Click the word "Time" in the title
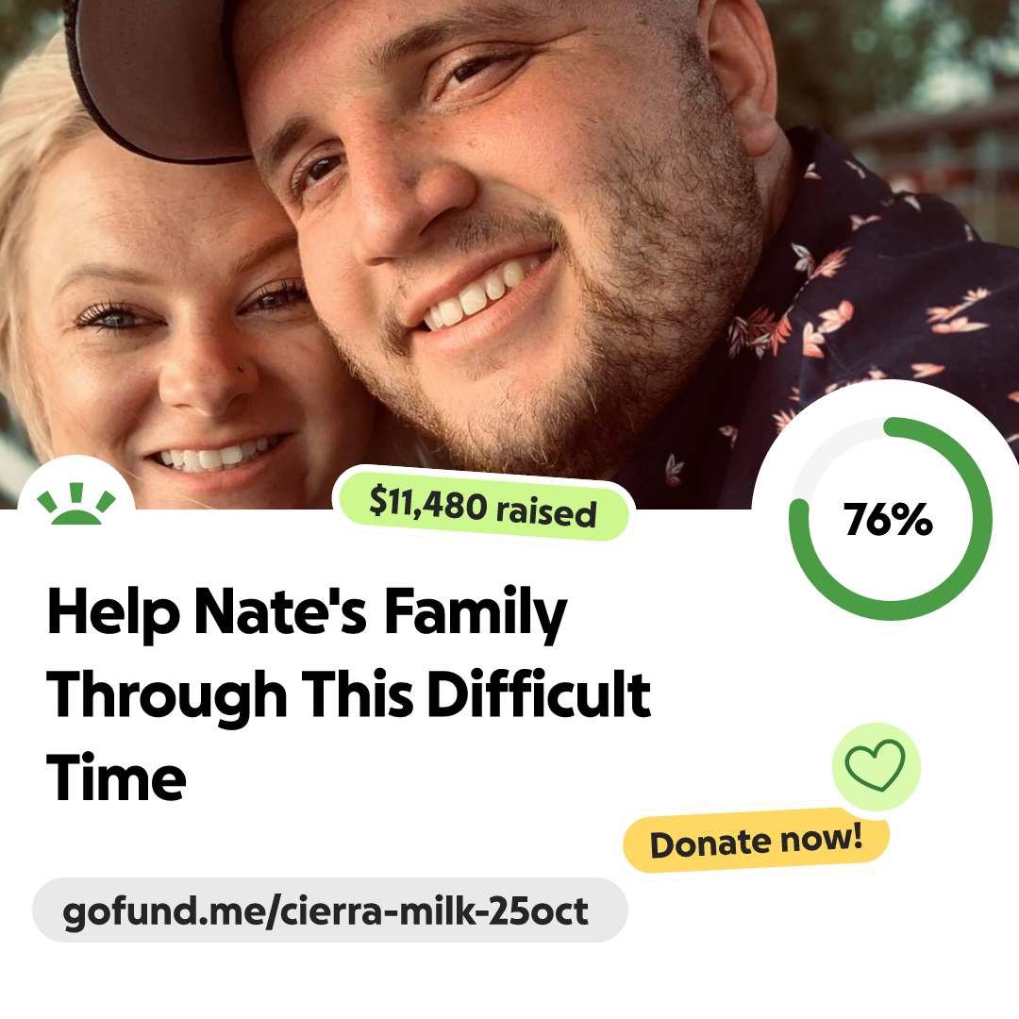The image size is (1019, 1019). point(116,777)
